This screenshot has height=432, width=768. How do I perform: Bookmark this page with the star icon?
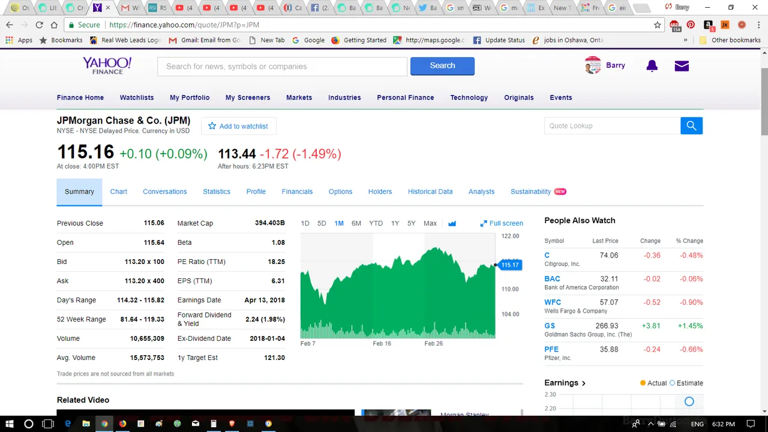point(657,25)
